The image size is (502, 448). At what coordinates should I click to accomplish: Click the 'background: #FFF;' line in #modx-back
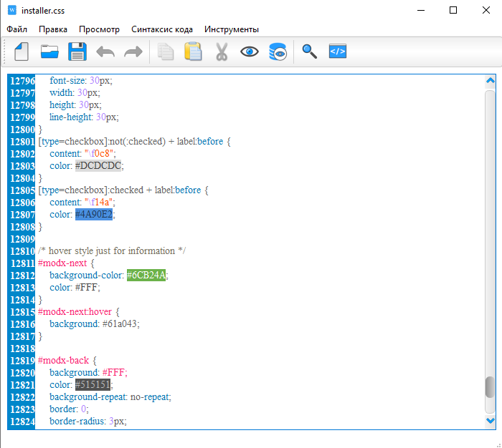(88, 372)
